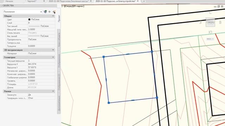Minimize the drawing viewport window

pos(215,7)
